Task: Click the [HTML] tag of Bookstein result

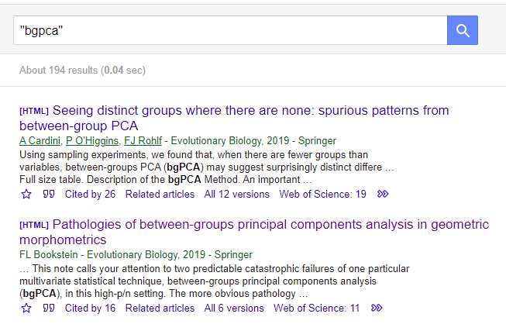Action: point(34,225)
